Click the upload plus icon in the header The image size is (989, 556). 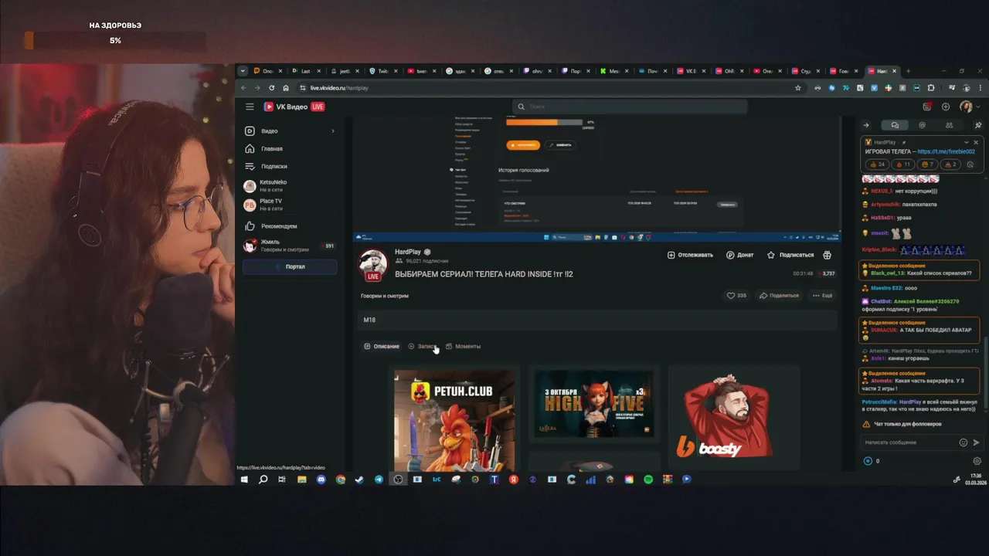pos(946,107)
